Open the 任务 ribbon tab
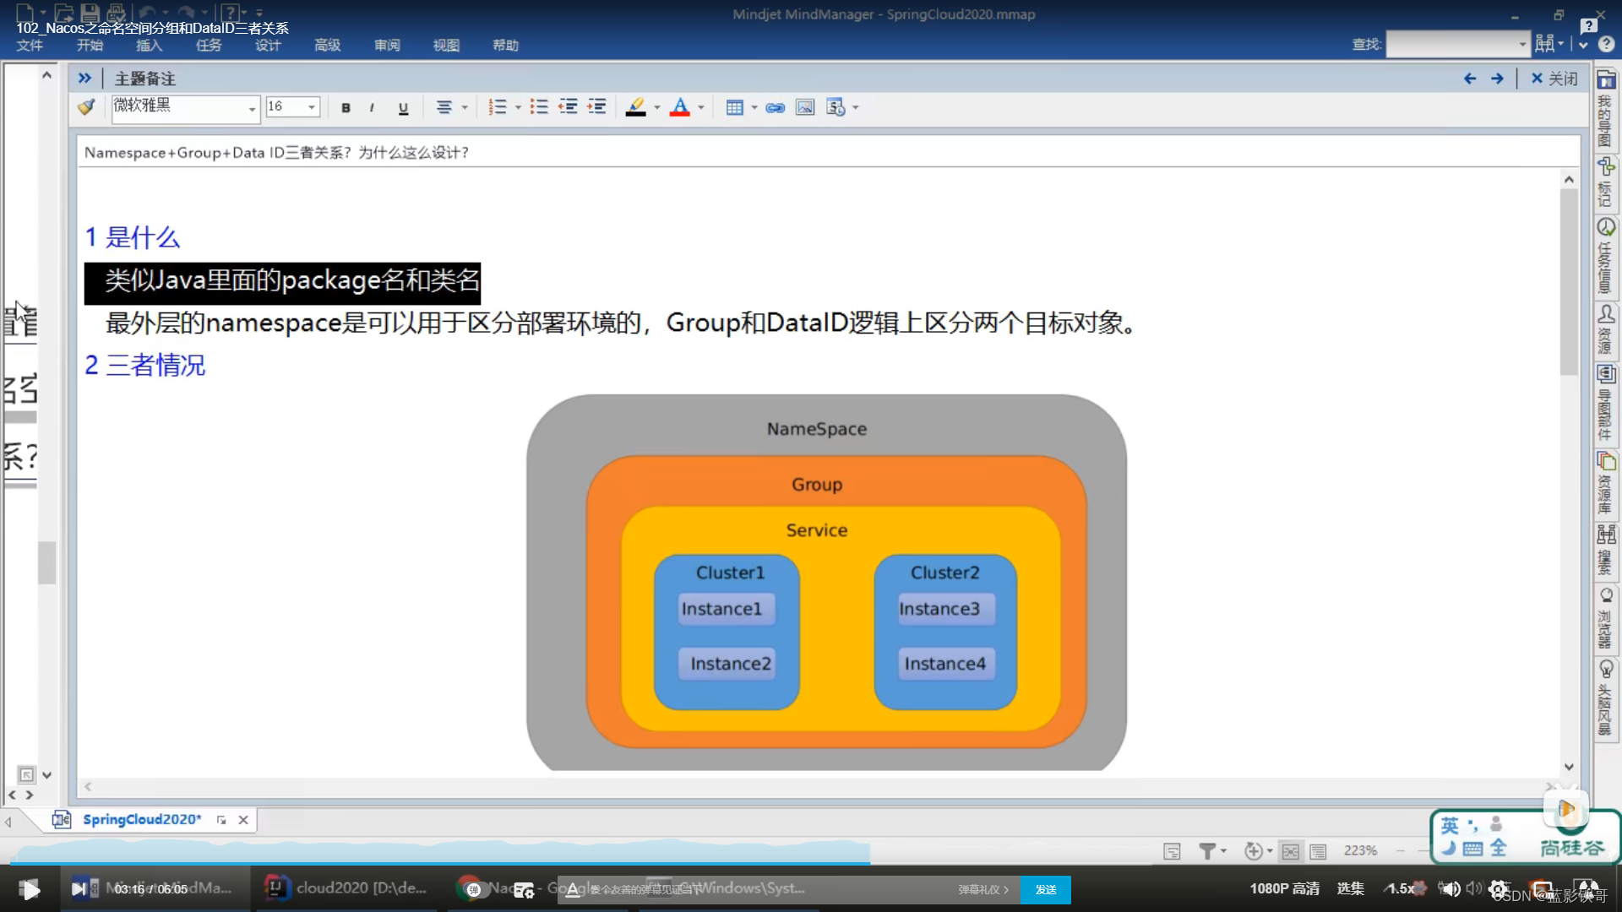The height and width of the screenshot is (912, 1622). pyautogui.click(x=208, y=46)
